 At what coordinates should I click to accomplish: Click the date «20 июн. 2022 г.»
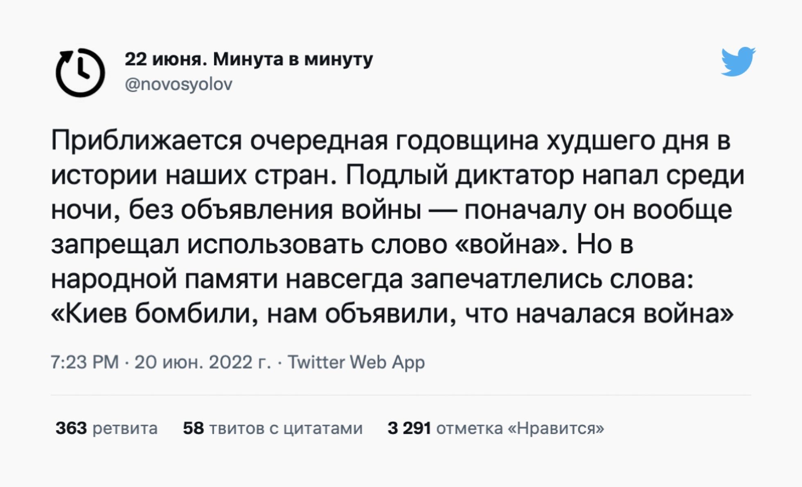pyautogui.click(x=203, y=362)
